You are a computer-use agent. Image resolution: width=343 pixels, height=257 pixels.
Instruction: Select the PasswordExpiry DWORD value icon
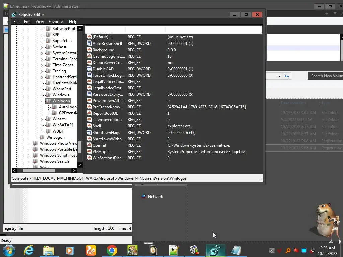(x=89, y=94)
